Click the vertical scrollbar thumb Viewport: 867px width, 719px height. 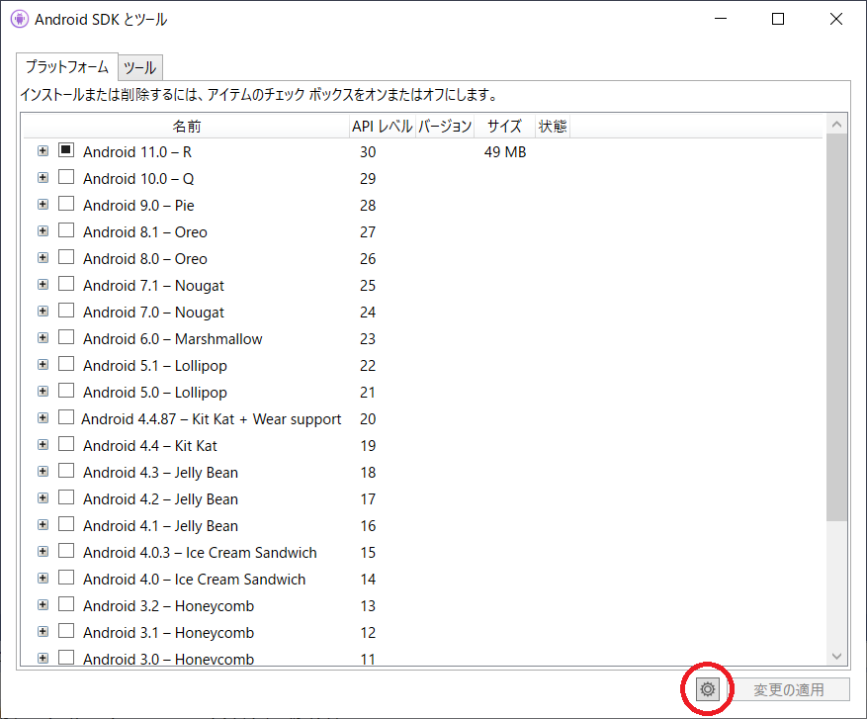836,327
